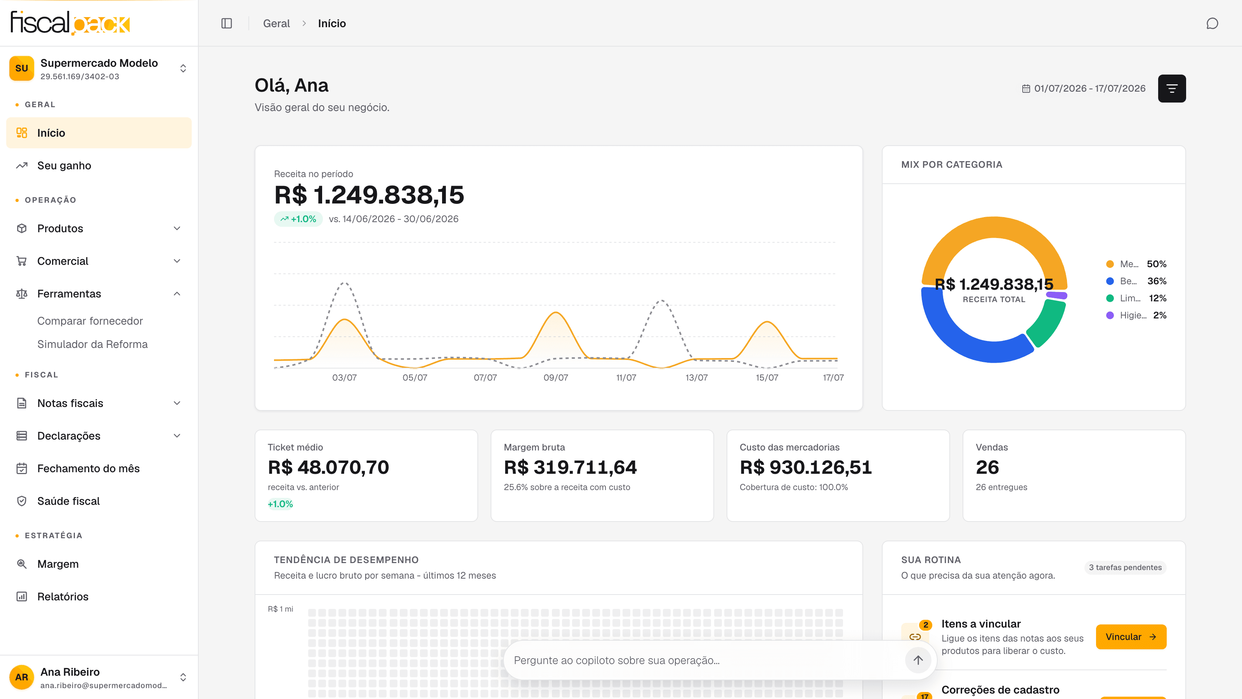Select Simulador da Reforma item
1242x699 pixels.
tap(92, 344)
